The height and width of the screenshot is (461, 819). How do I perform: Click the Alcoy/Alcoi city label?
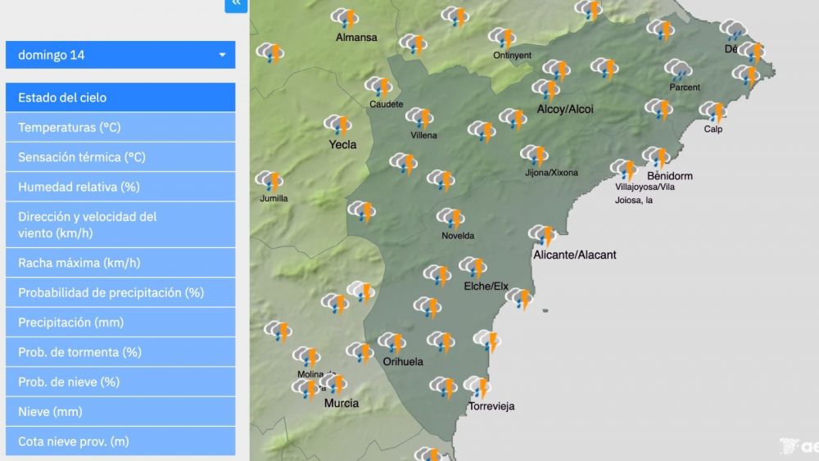coord(565,109)
